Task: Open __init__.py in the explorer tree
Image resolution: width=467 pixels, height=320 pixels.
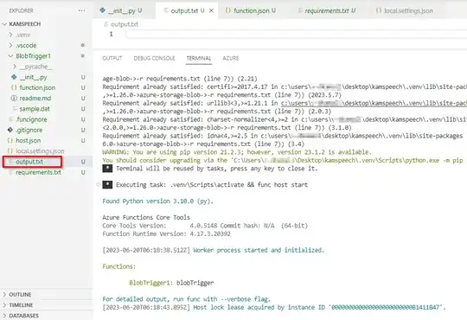Action: tap(34, 78)
